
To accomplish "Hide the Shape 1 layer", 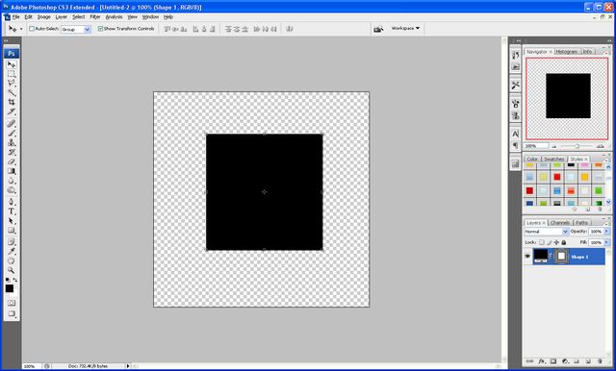I will click(x=527, y=257).
